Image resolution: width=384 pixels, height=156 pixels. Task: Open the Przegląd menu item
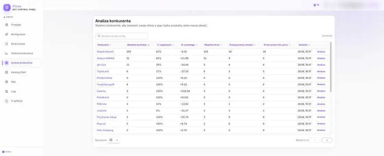22,25
